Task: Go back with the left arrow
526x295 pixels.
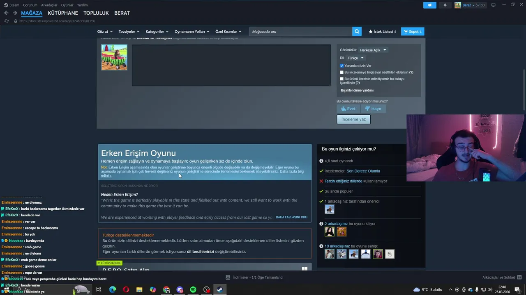Action: (x=6, y=13)
